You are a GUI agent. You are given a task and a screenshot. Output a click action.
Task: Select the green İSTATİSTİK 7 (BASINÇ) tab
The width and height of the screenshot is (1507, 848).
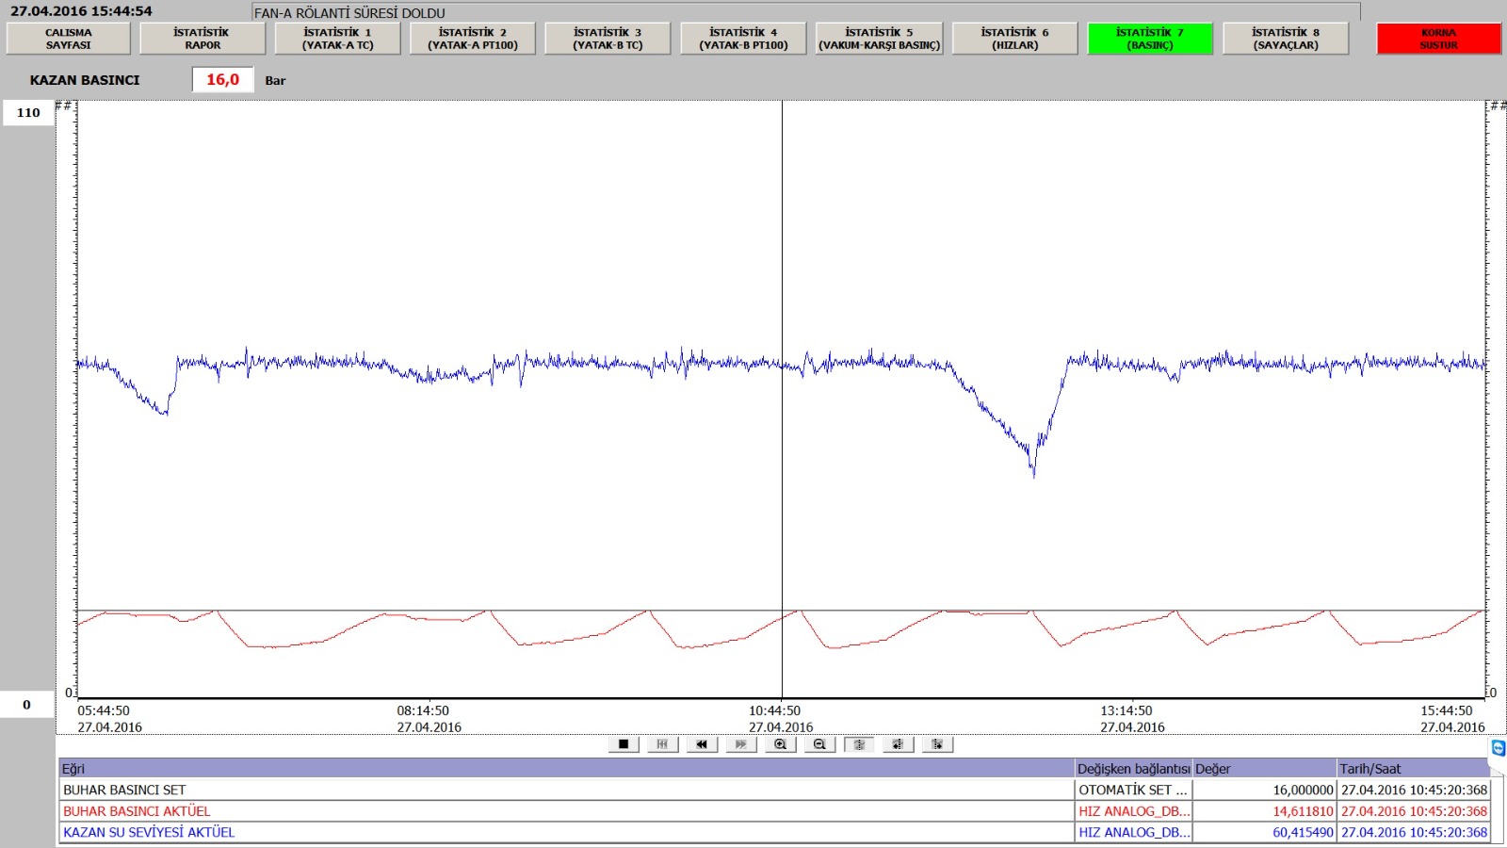click(1150, 39)
